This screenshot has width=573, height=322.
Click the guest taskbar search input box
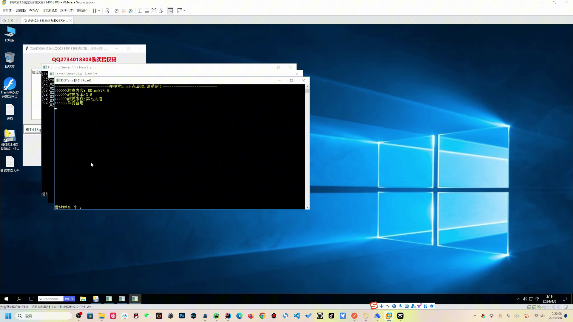51,299
